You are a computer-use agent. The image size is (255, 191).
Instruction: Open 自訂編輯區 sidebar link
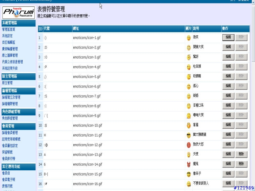[x=9, y=43]
